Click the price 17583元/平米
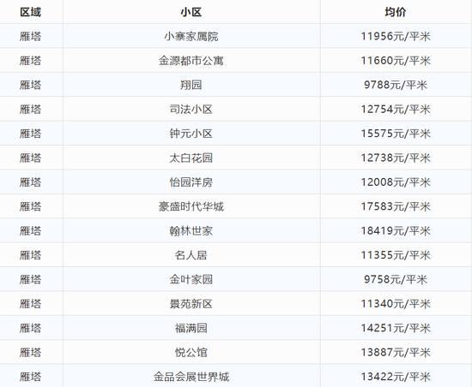472x387 pixels. (x=396, y=206)
